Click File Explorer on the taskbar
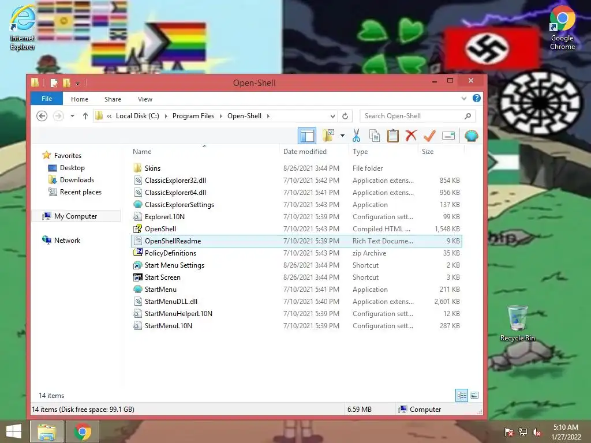591x443 pixels. [x=46, y=431]
